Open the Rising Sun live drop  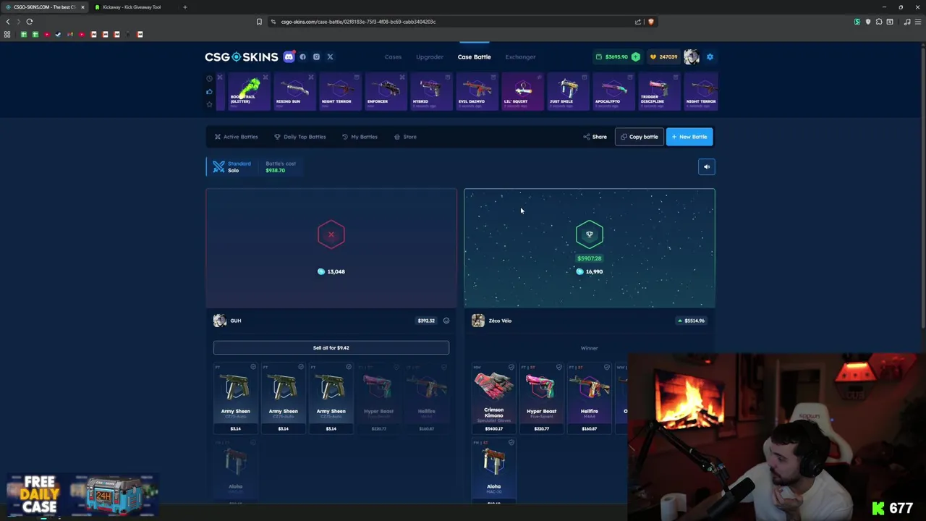294,91
